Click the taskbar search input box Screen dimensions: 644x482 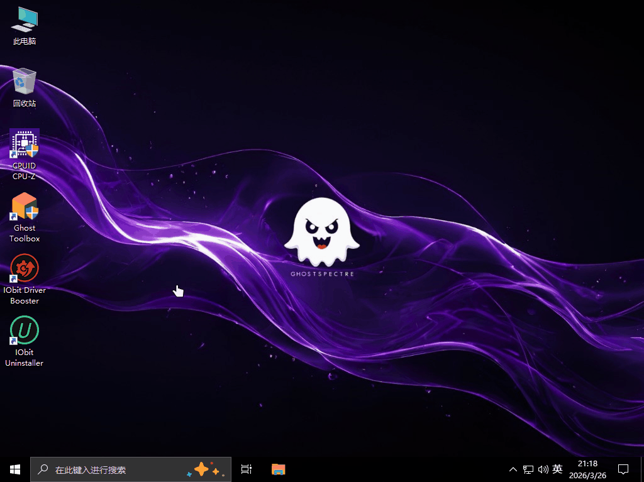pyautogui.click(x=113, y=469)
